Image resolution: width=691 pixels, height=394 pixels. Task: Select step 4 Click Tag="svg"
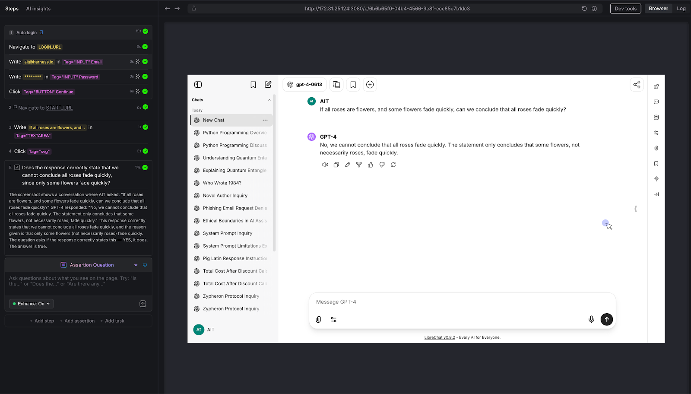tap(78, 151)
